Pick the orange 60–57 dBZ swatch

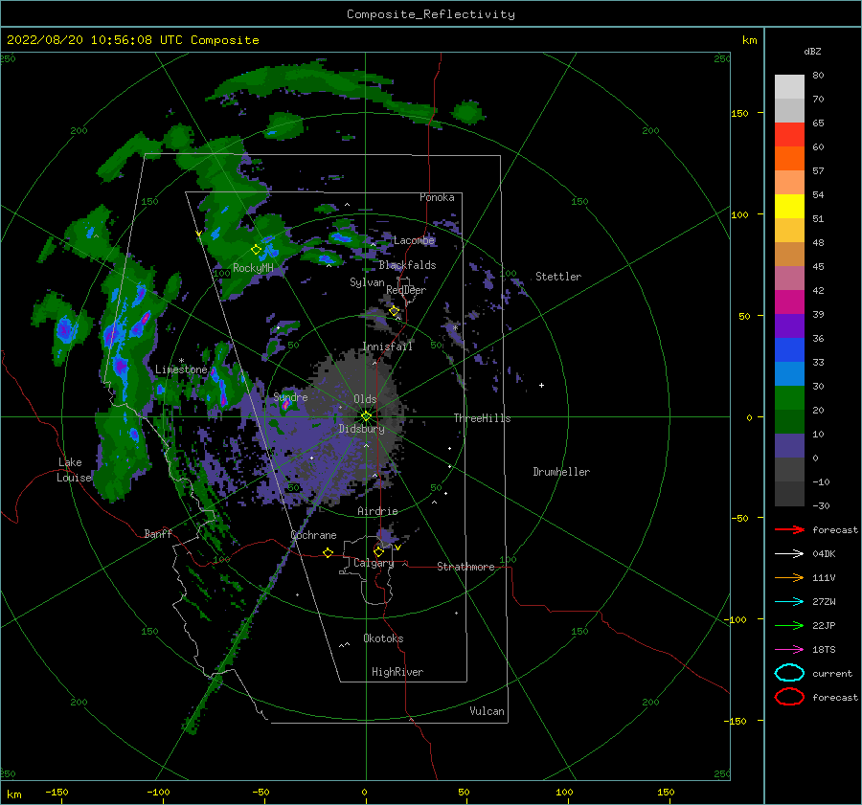pos(789,159)
